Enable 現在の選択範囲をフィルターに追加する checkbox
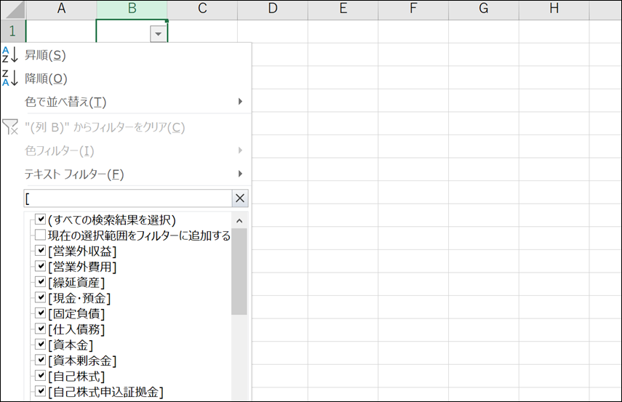Screen dimensions: 622x402 [41, 236]
